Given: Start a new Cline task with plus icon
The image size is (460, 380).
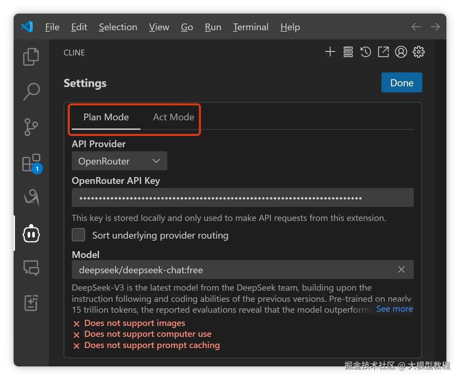Looking at the screenshot, I should point(330,52).
